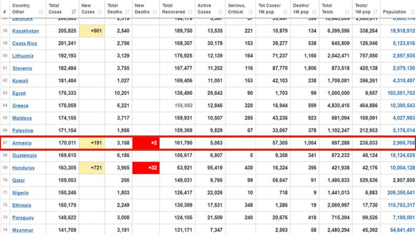Sort by Serious, Critical column icon
Screen dimensions: 416x234
250,12
